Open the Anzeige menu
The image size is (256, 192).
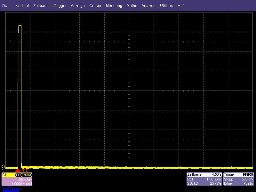(x=78, y=6)
